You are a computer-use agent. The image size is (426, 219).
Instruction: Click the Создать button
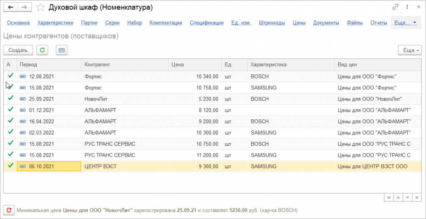[x=18, y=50]
